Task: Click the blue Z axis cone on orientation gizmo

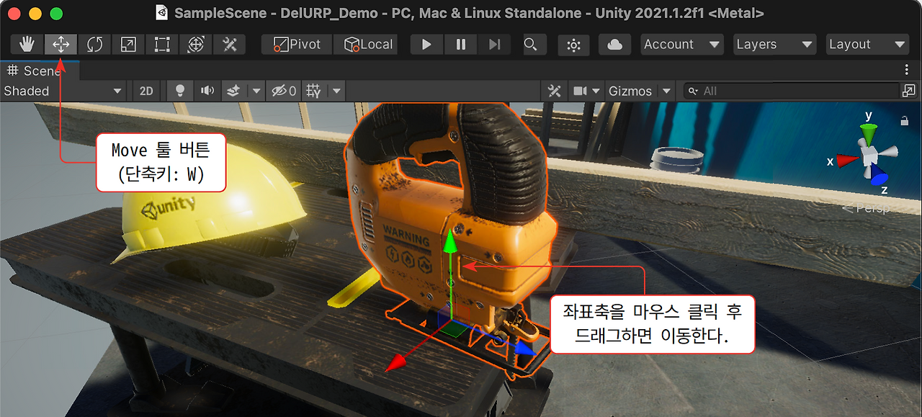Action: [880, 176]
